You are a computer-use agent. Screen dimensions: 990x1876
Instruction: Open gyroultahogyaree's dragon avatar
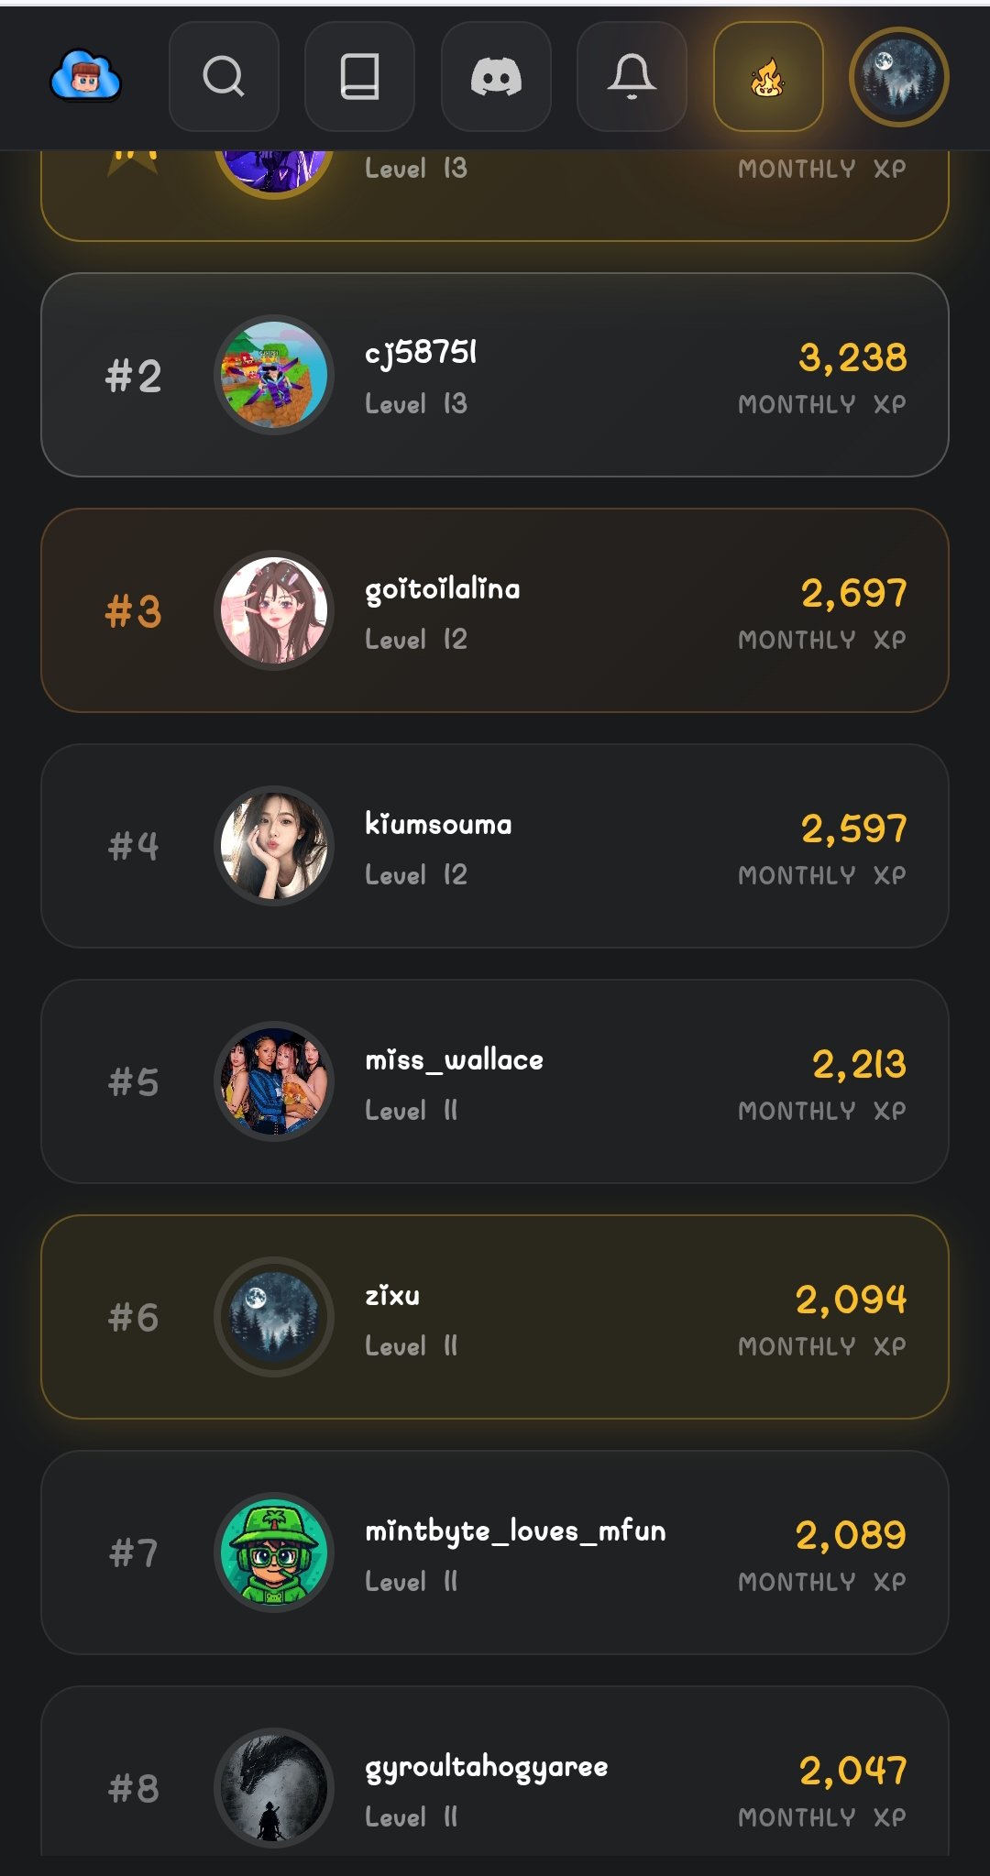pyautogui.click(x=274, y=1787)
